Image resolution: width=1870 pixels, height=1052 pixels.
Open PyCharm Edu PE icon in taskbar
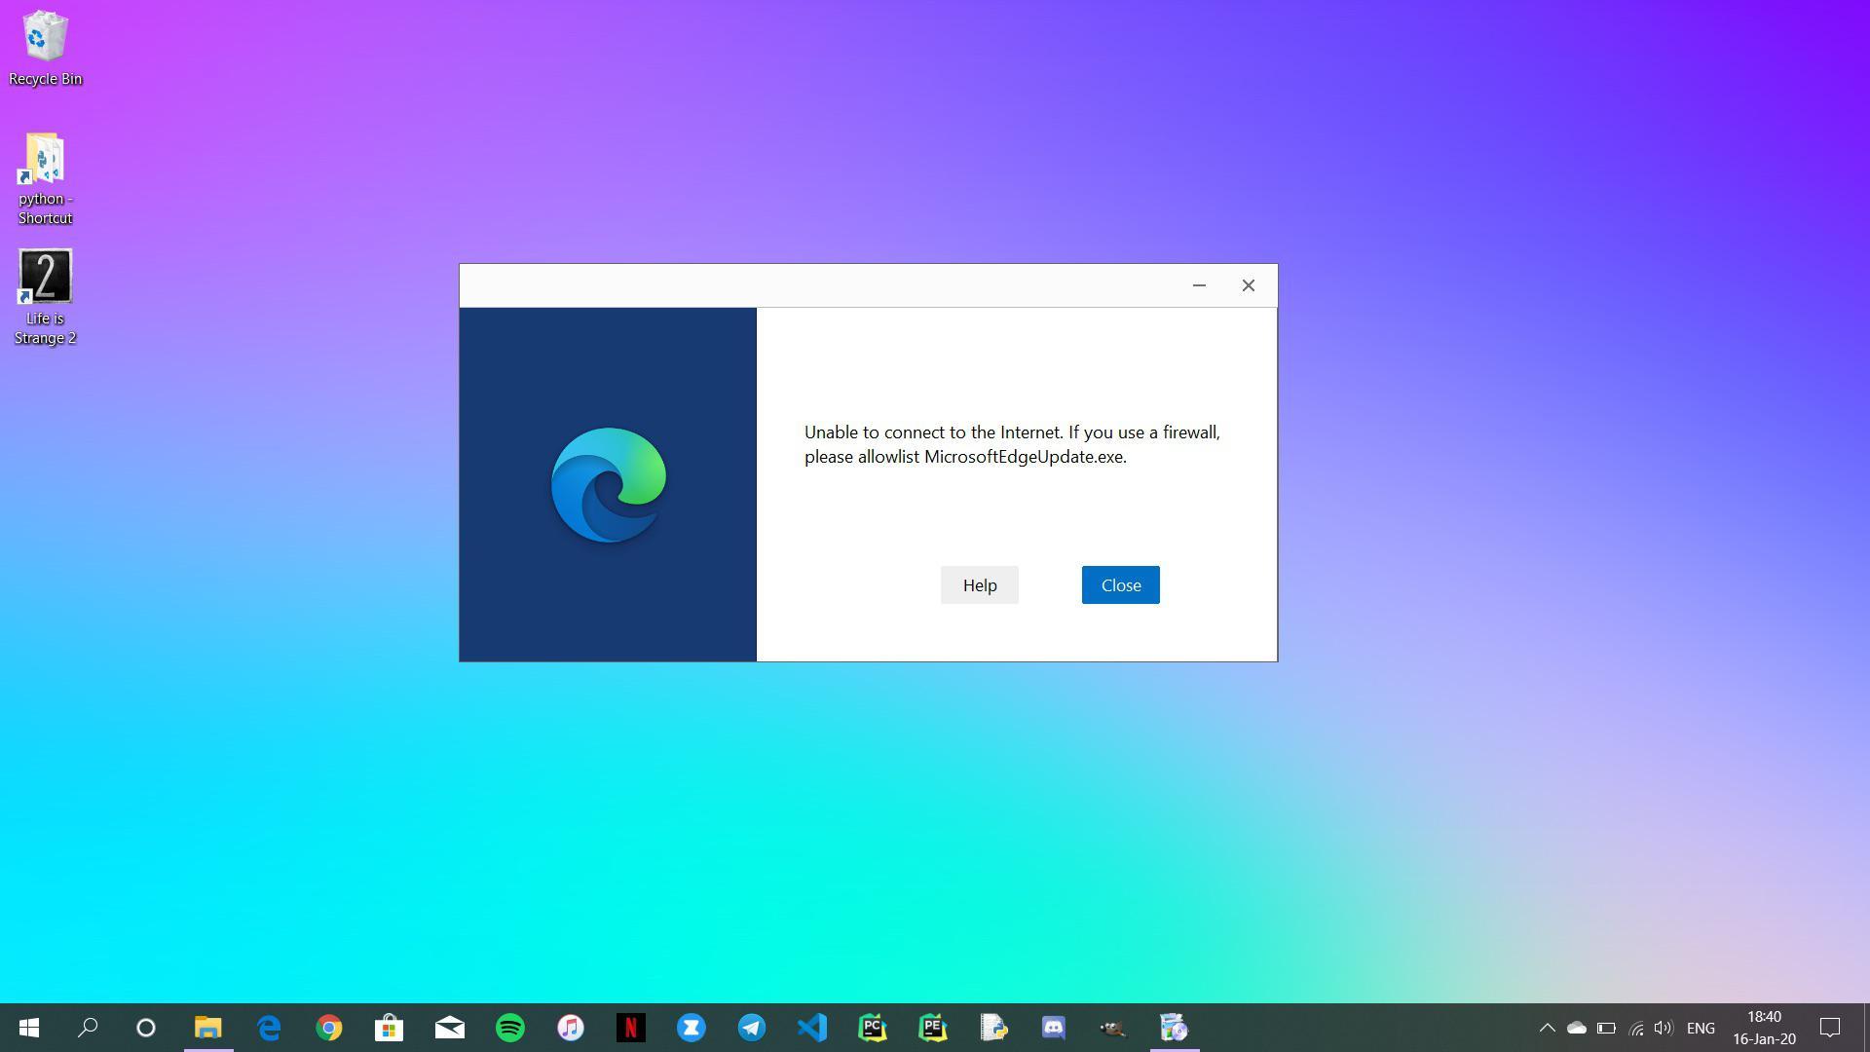pyautogui.click(x=933, y=1028)
